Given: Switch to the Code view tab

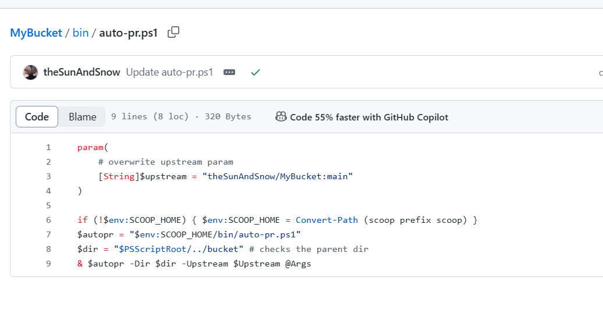Looking at the screenshot, I should click(37, 117).
